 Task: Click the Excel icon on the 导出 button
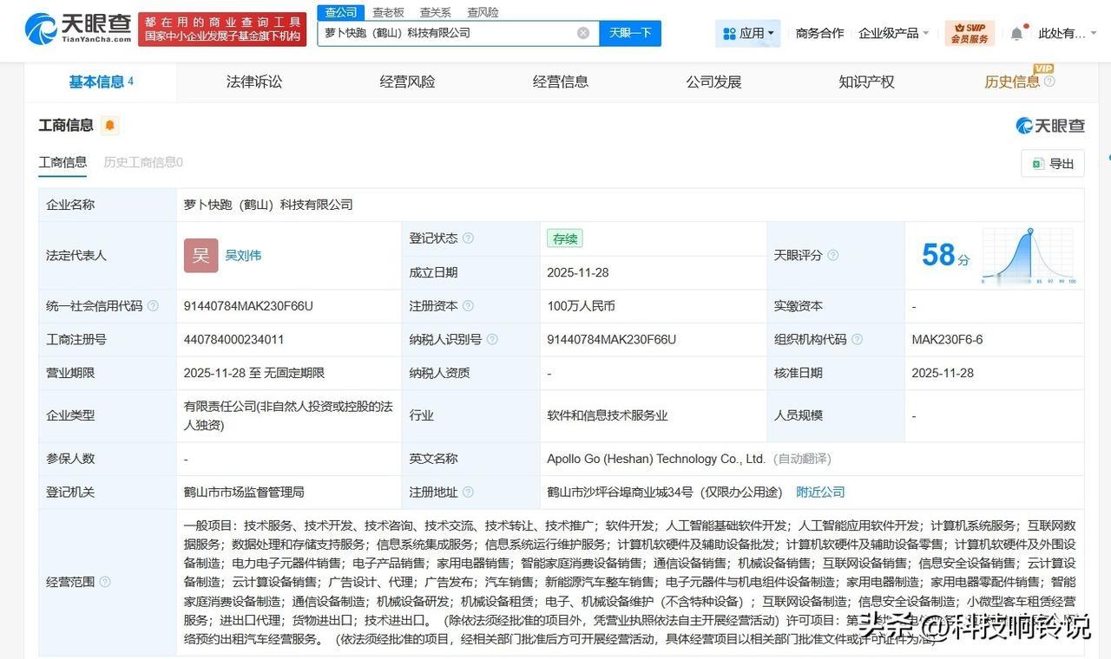click(1038, 163)
